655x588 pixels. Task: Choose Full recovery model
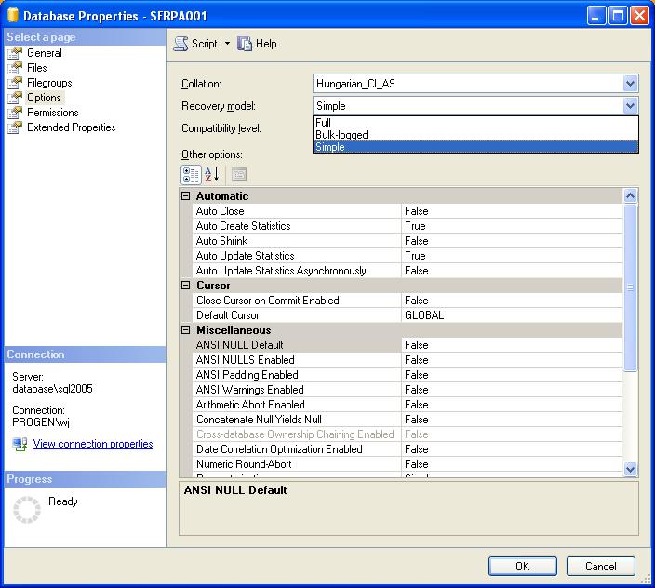[324, 123]
